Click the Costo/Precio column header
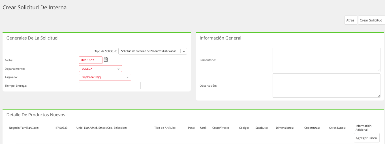 point(221,128)
